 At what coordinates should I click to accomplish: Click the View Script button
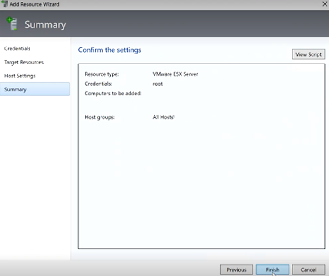pos(308,54)
